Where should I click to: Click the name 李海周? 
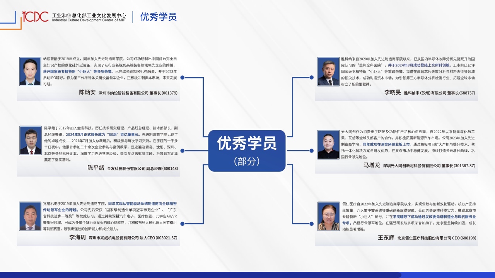pyautogui.click(x=77, y=238)
